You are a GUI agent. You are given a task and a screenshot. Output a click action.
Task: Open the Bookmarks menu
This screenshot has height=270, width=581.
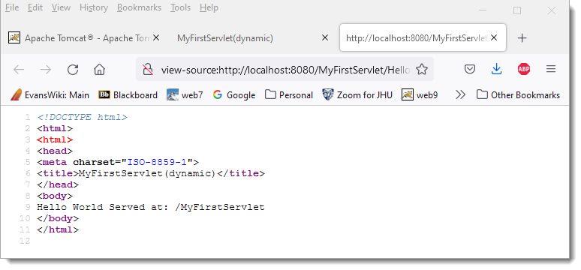coord(140,7)
